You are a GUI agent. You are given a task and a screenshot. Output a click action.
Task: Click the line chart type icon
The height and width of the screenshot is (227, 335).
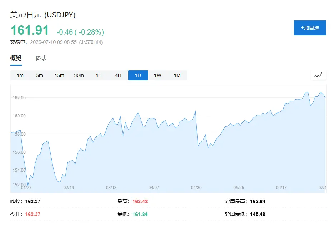point(318,75)
